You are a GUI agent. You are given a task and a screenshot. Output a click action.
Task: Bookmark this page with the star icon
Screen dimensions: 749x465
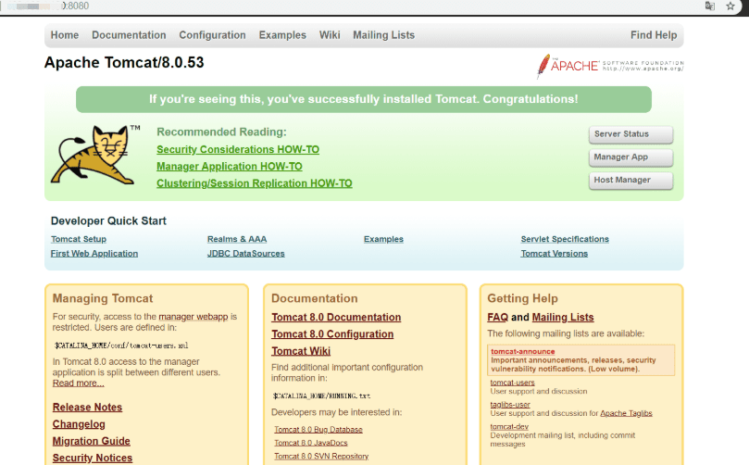730,6
